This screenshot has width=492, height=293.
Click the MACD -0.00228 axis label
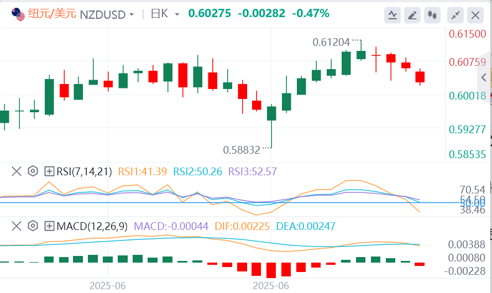[465, 271]
